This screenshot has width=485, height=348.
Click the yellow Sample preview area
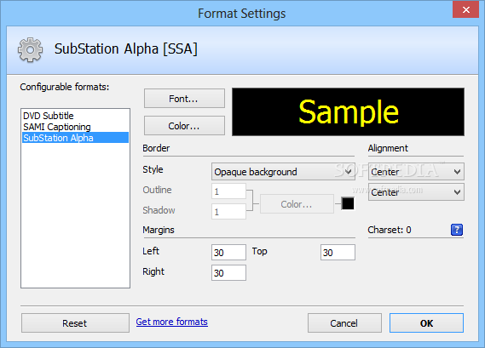coord(349,111)
